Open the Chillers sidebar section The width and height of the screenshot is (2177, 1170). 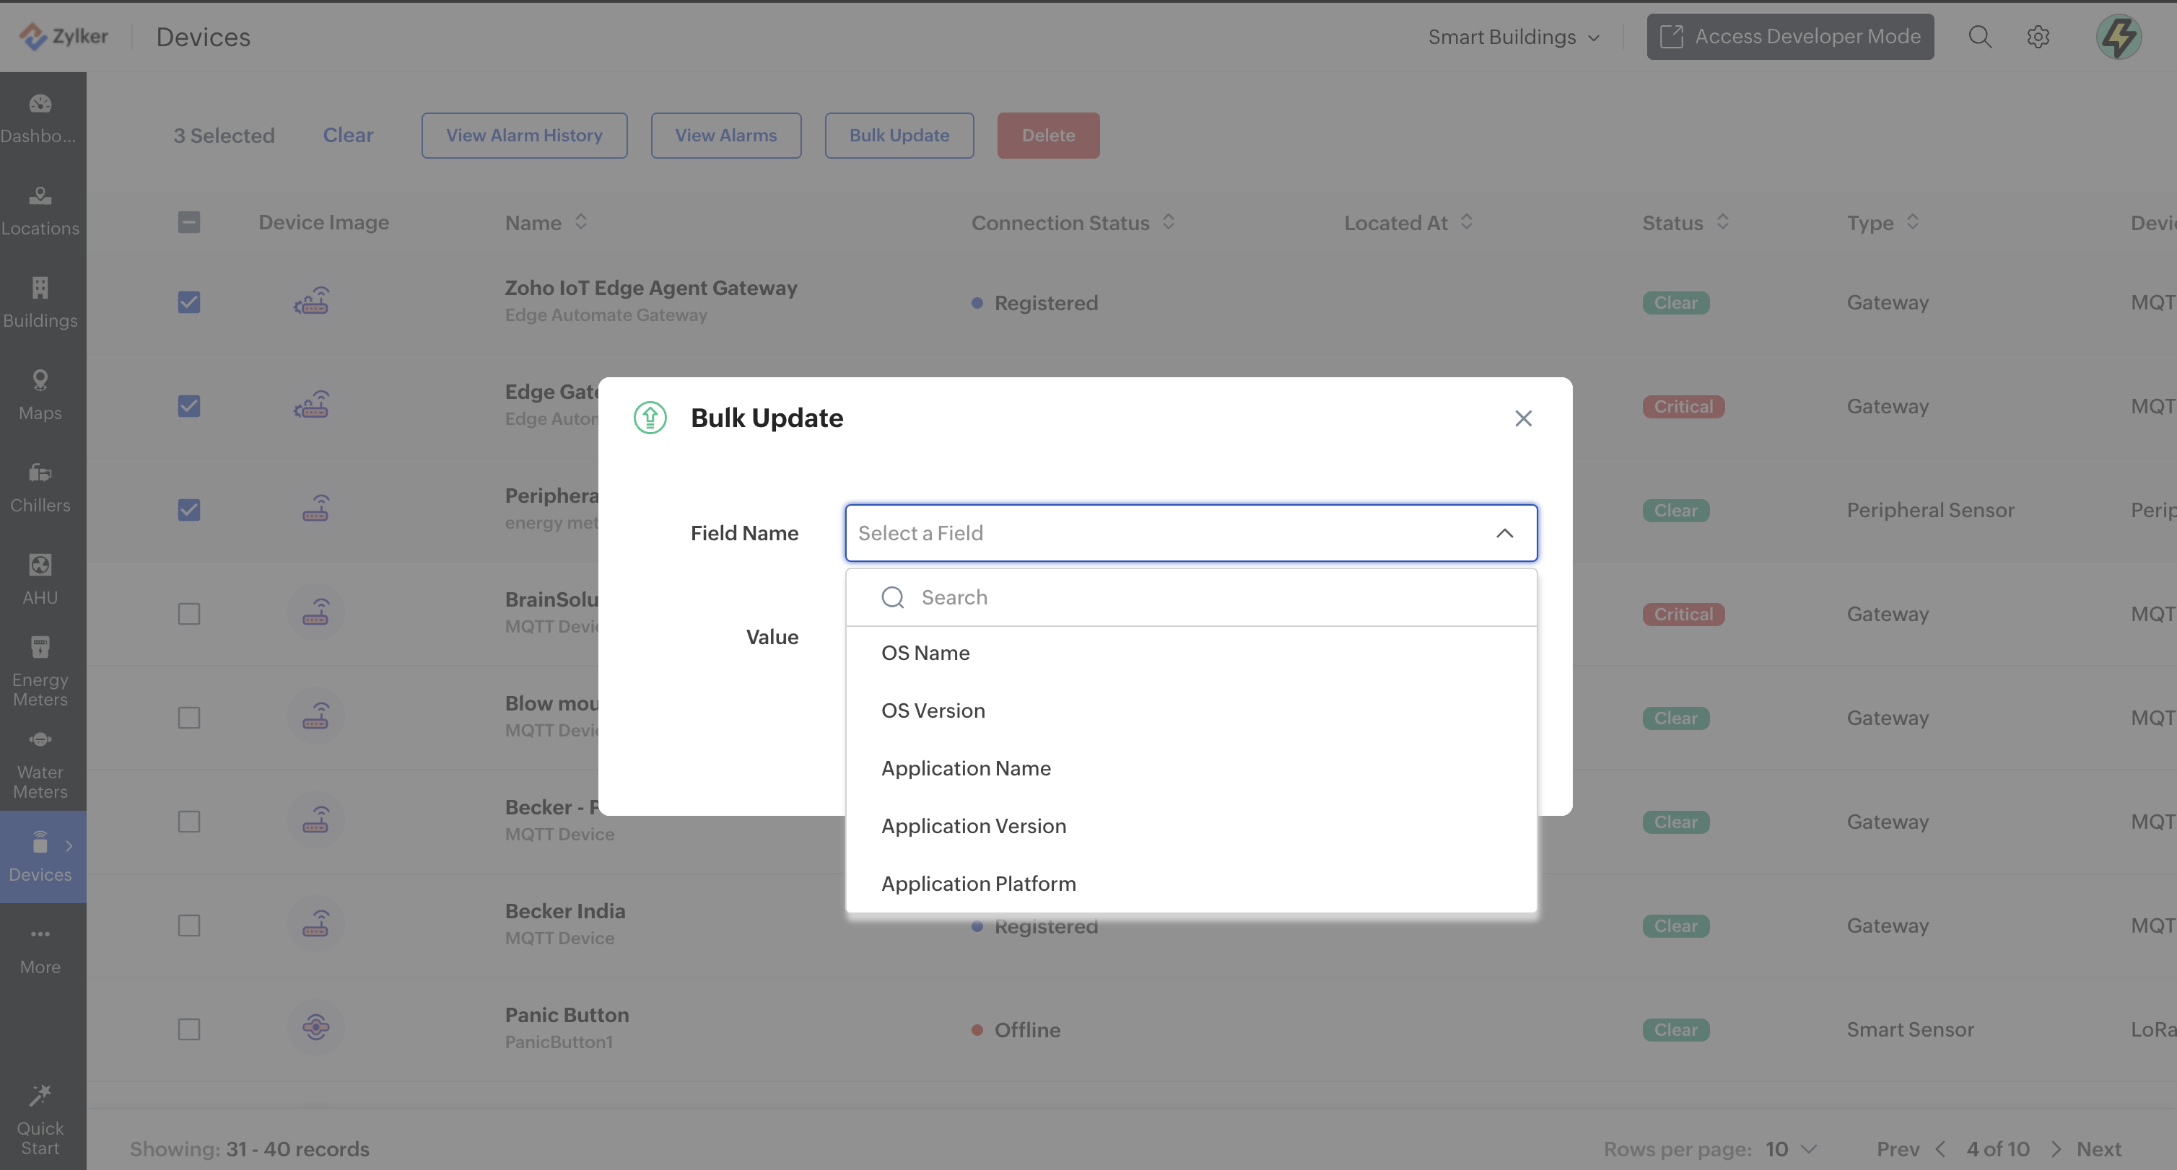click(40, 487)
